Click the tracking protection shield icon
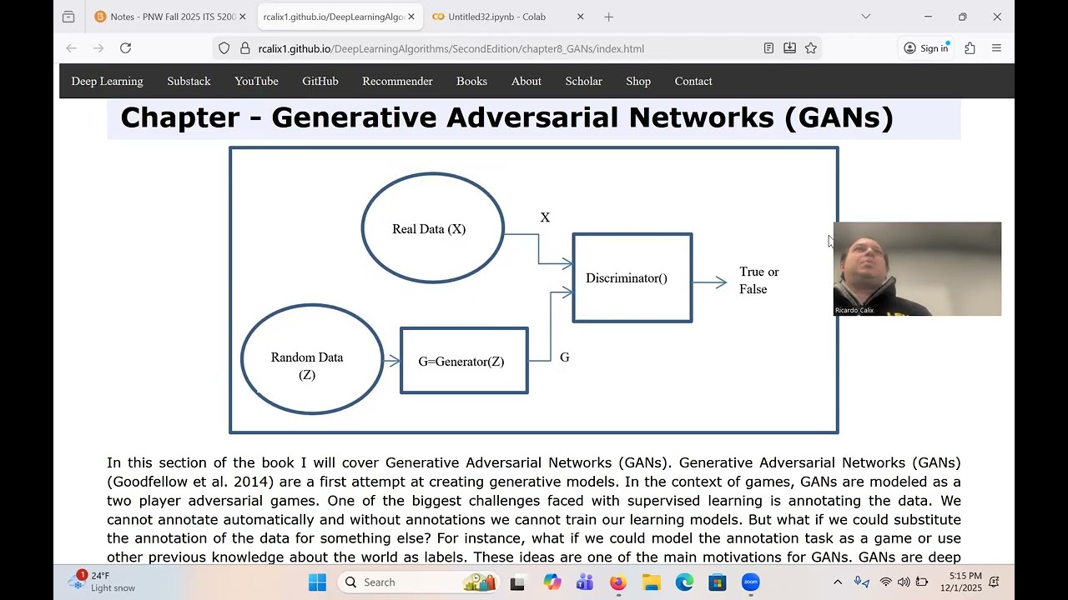Screen dimensions: 1068x600 tap(224, 48)
